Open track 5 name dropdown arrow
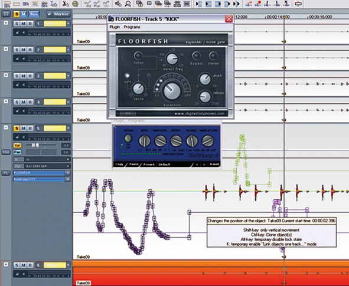Screen dimensions: 349x286 pyautogui.click(x=69, y=128)
